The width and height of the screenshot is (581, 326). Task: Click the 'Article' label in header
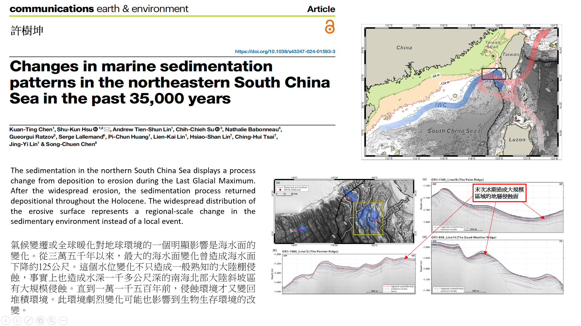(321, 9)
